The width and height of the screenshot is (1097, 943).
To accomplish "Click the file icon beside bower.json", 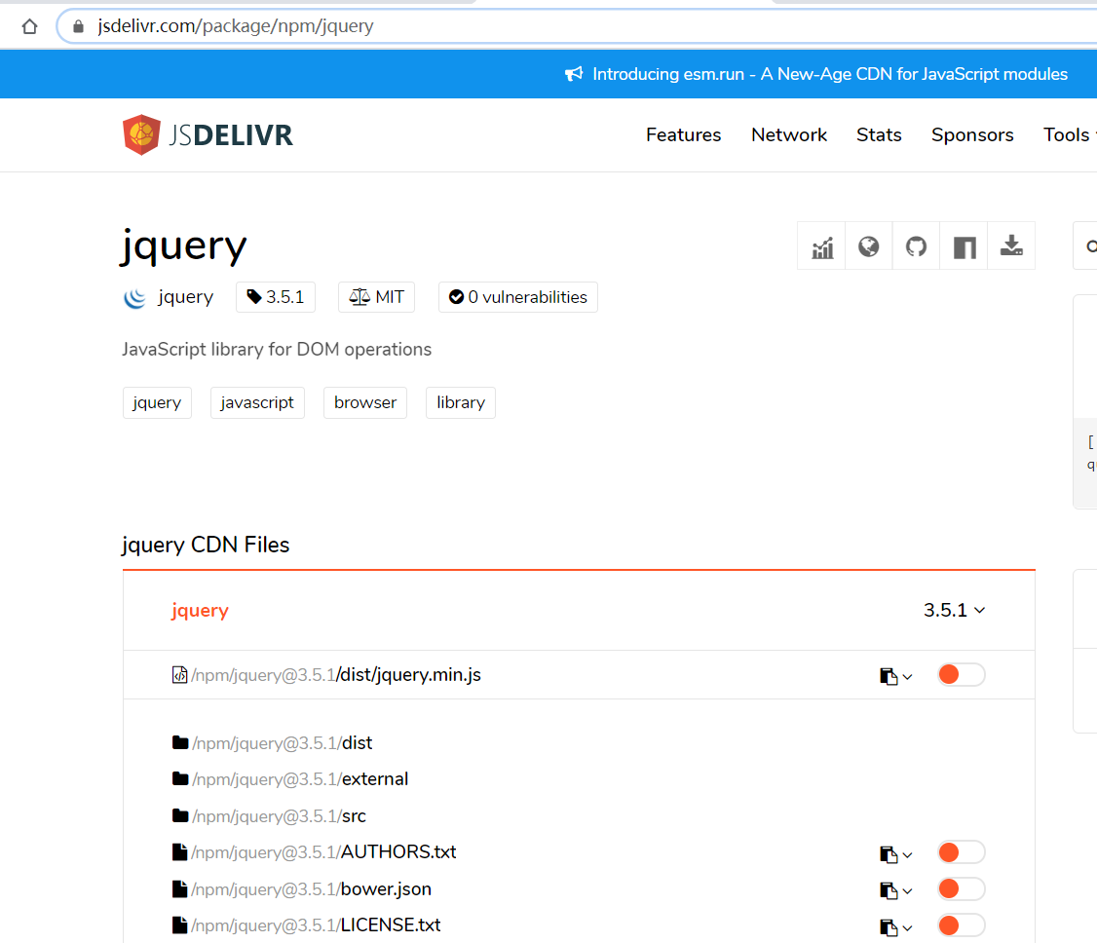I will pos(180,889).
